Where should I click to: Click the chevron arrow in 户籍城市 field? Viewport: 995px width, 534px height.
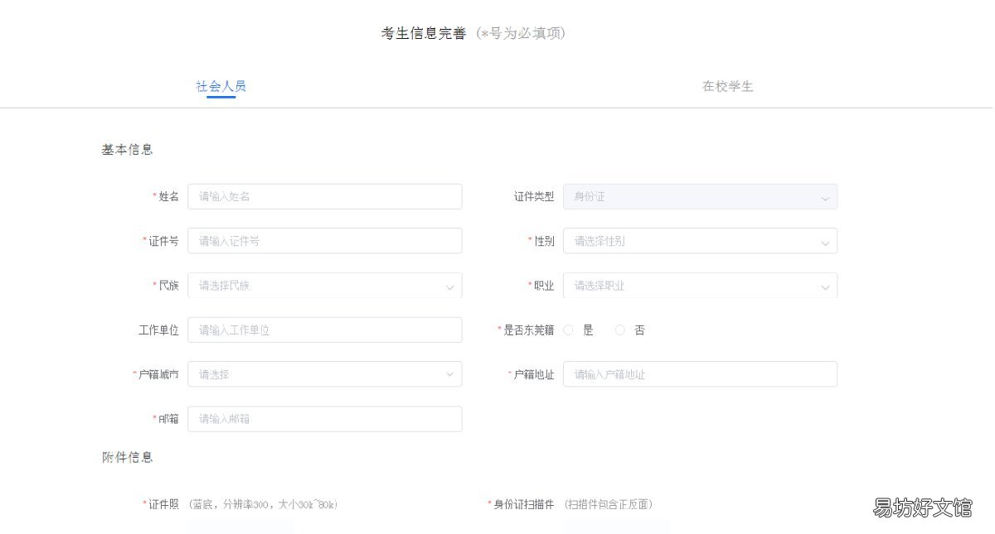[450, 374]
